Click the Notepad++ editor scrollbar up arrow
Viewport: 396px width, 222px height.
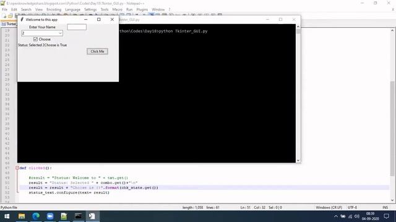pos(392,30)
